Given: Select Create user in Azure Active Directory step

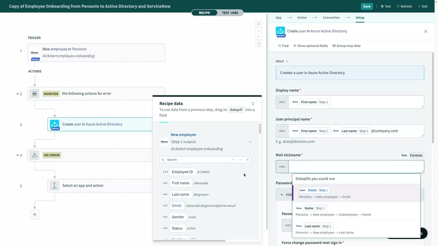Looking at the screenshot, I should (100, 124).
